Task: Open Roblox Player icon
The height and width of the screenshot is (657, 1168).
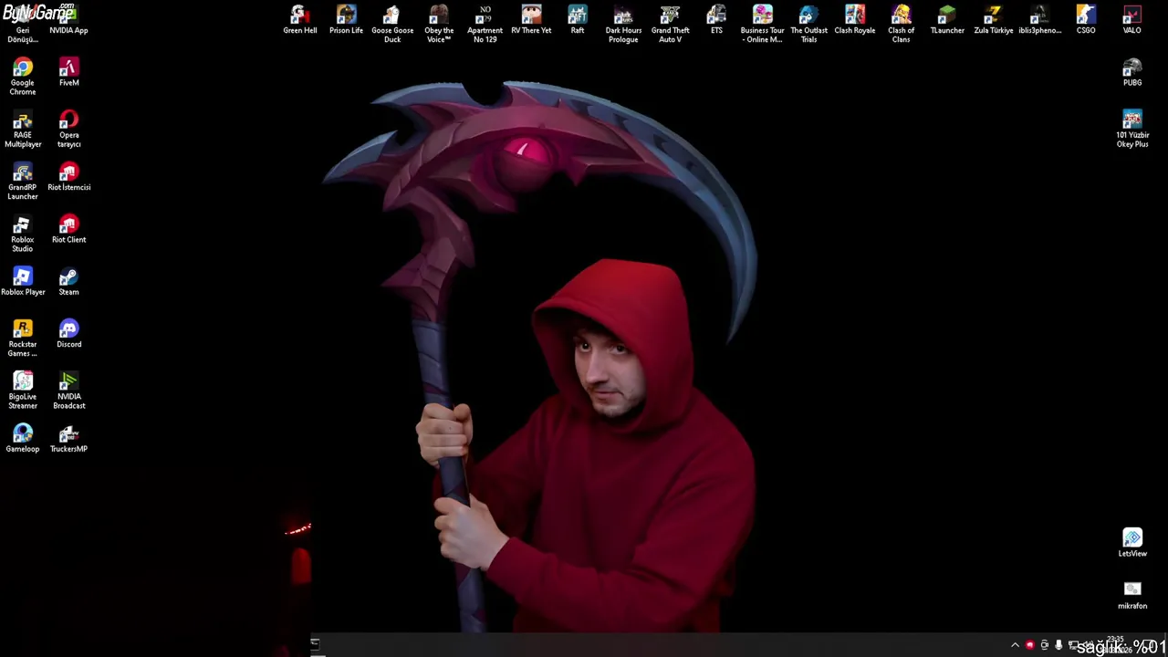Action: pos(23,282)
